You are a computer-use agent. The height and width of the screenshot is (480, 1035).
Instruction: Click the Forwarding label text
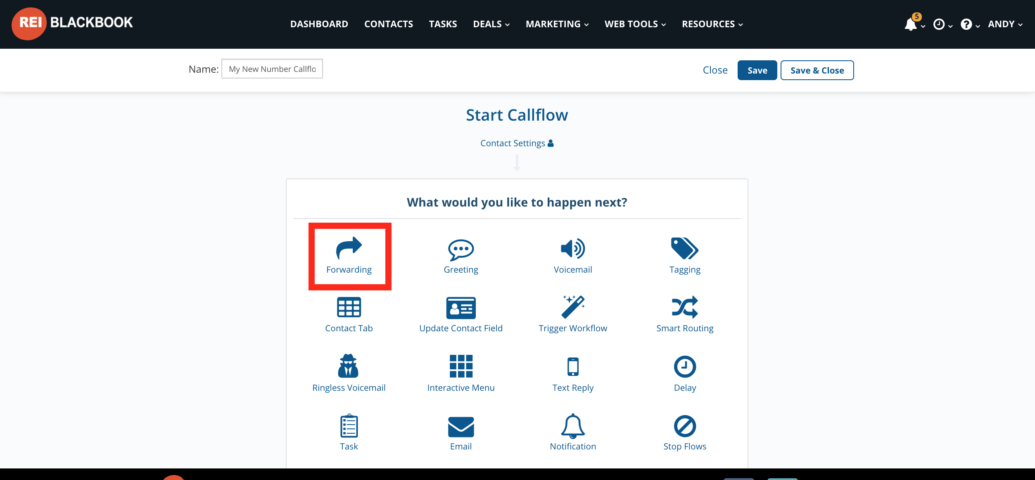tap(349, 270)
